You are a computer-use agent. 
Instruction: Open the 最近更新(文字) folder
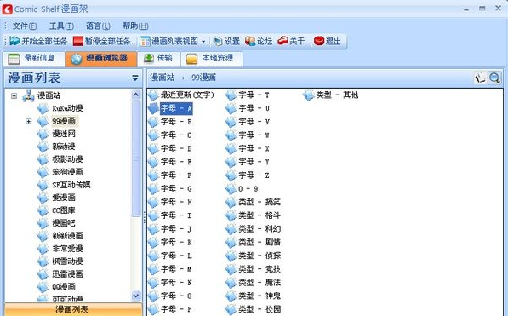(x=181, y=95)
